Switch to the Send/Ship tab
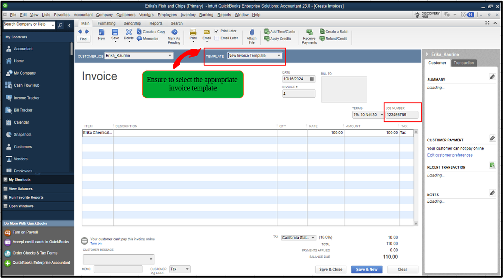 coord(132,24)
